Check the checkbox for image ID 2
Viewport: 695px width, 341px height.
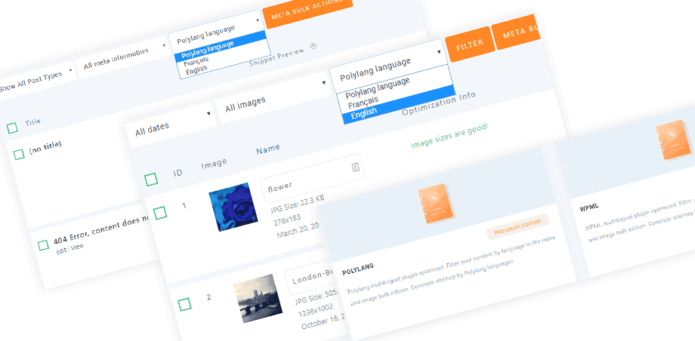coord(184,304)
